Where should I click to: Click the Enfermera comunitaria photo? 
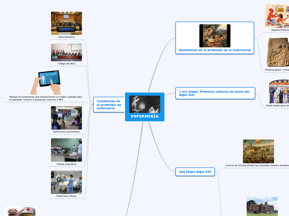click(66, 118)
